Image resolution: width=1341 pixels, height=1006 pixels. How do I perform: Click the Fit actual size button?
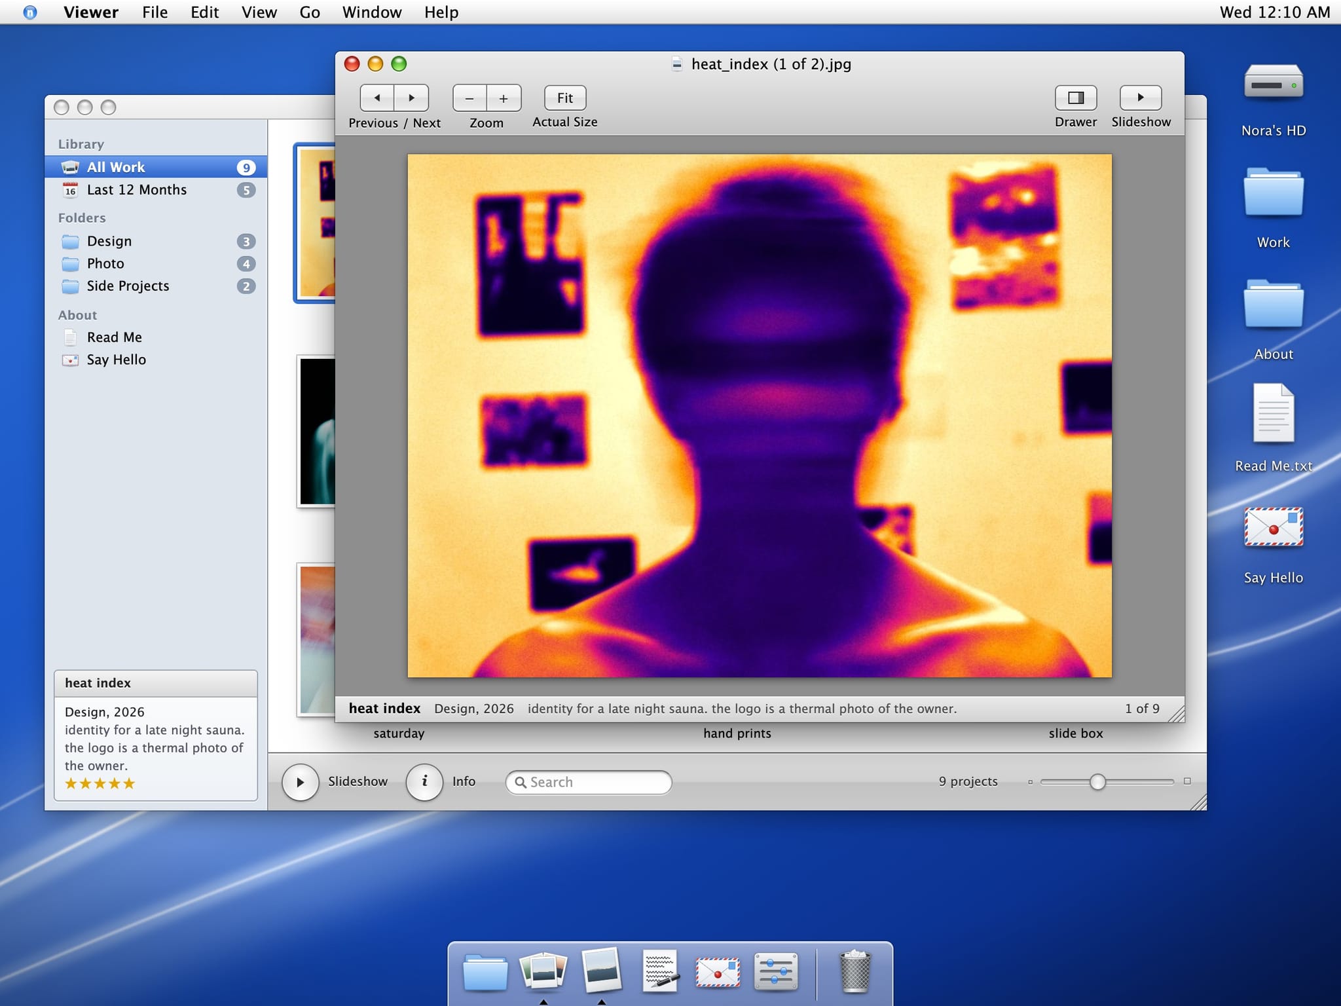[x=564, y=98]
